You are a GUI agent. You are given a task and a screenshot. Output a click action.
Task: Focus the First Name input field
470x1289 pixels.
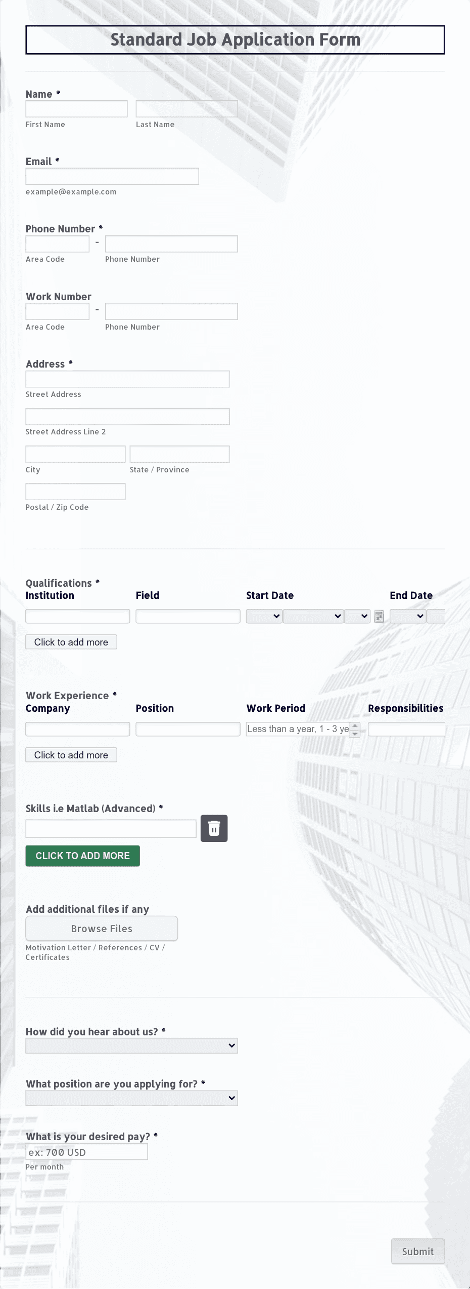(76, 109)
